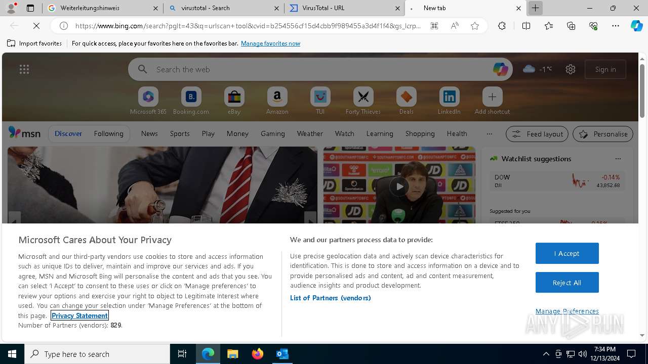Viewport: 648px width, 364px height.
Task: Click Search the web box
Action: pos(320,69)
